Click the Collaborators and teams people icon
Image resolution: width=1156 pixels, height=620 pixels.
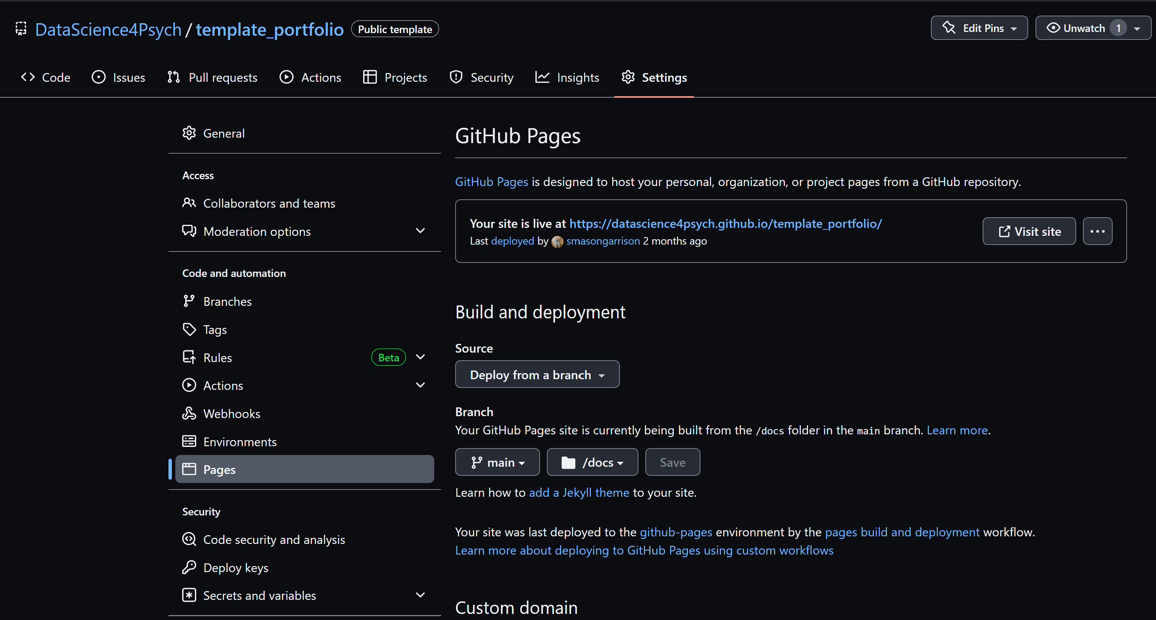click(x=189, y=203)
